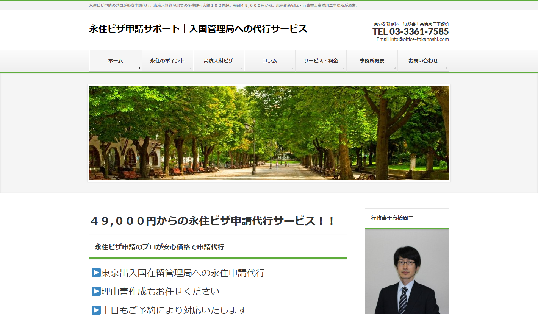
Task: Click the phone number TEL 03-3361-7585
Action: 410,32
